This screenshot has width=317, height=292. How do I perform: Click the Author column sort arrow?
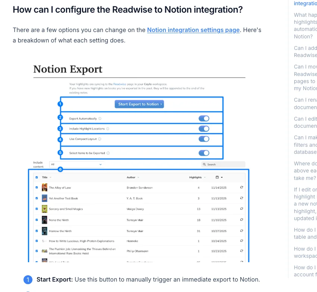(138, 178)
